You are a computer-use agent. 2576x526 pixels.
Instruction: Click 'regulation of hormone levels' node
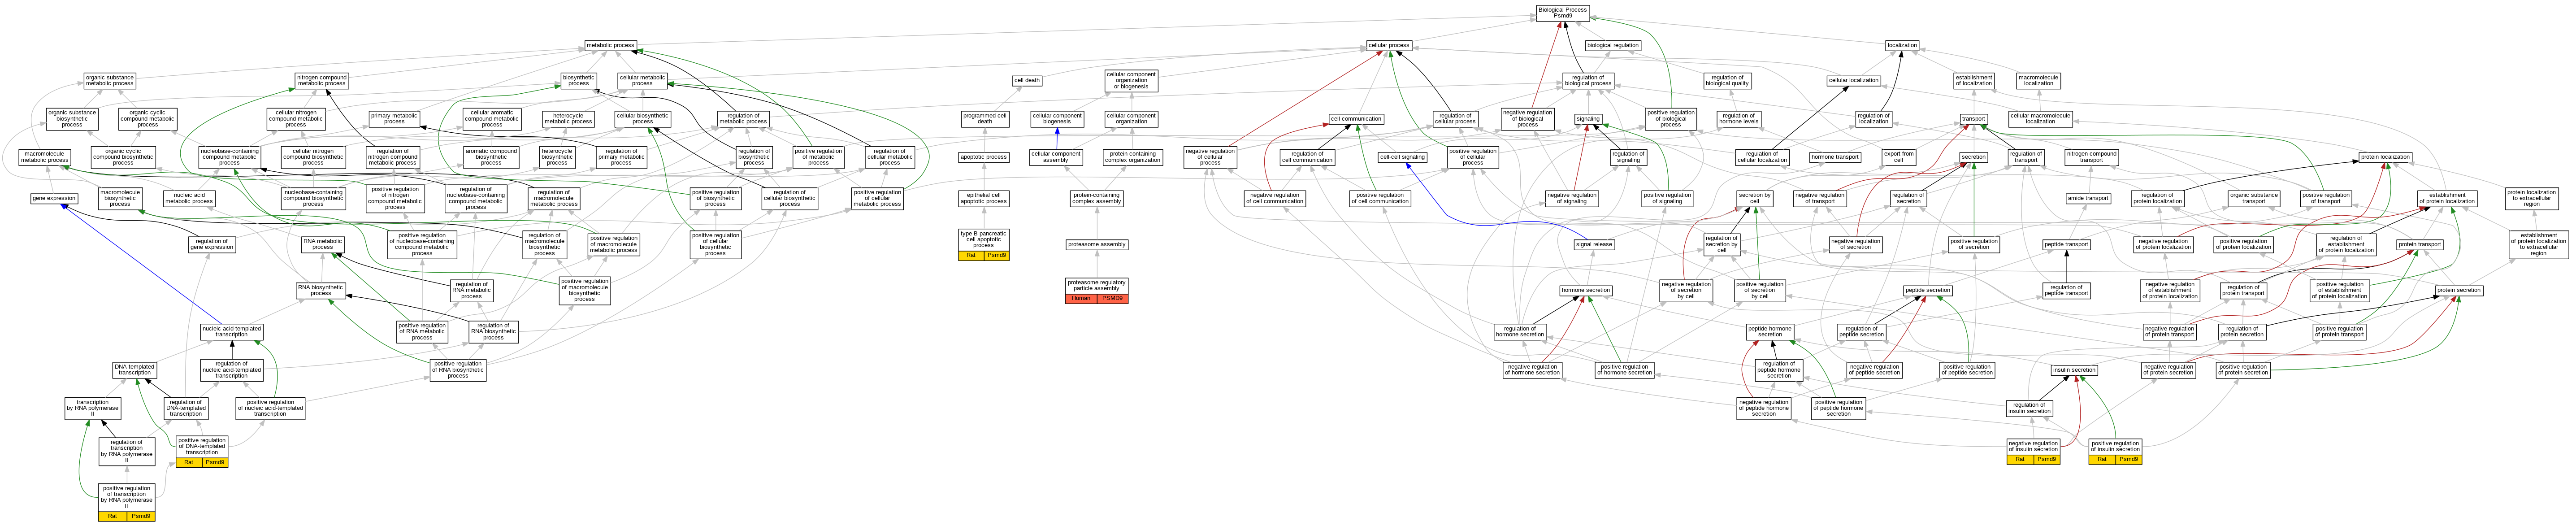click(x=1739, y=119)
